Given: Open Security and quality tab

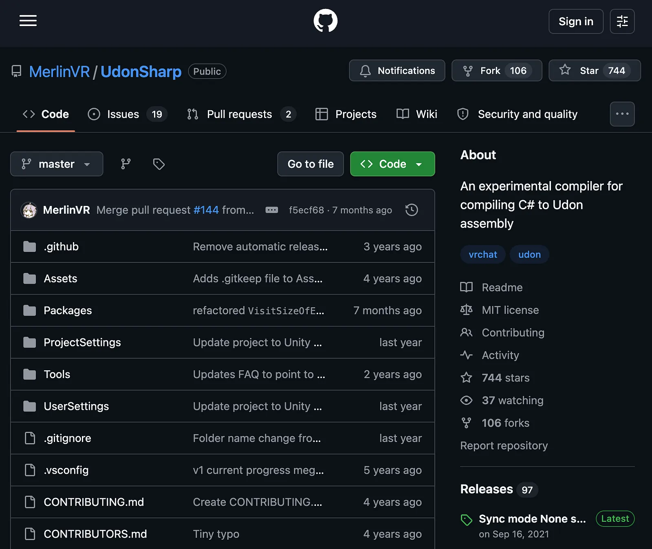Looking at the screenshot, I should pos(518,114).
